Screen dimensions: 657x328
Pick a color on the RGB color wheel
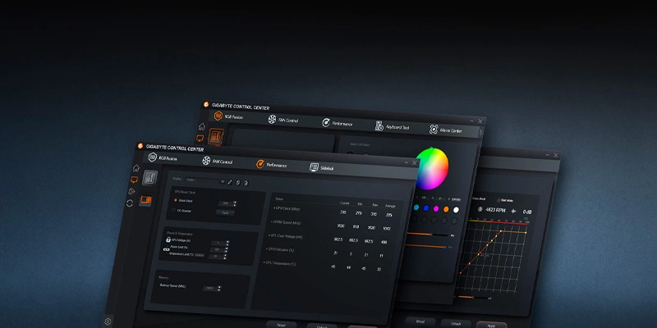tap(432, 168)
